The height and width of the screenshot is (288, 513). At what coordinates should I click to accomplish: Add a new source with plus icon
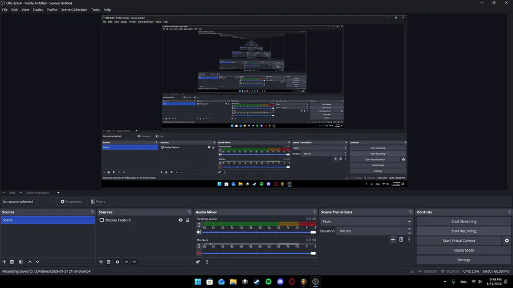(101, 262)
